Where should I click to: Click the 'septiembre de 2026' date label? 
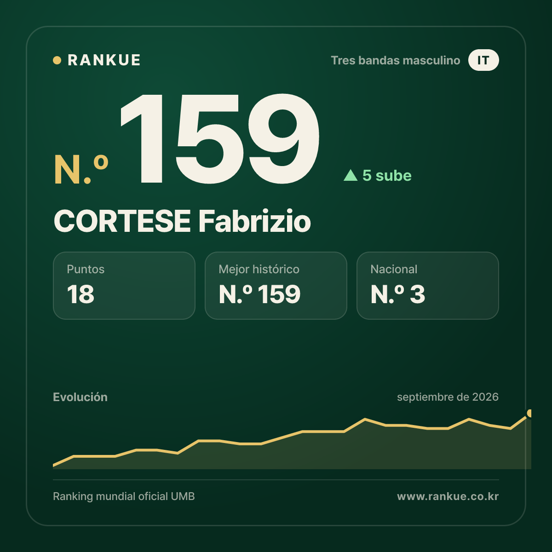[x=448, y=397]
